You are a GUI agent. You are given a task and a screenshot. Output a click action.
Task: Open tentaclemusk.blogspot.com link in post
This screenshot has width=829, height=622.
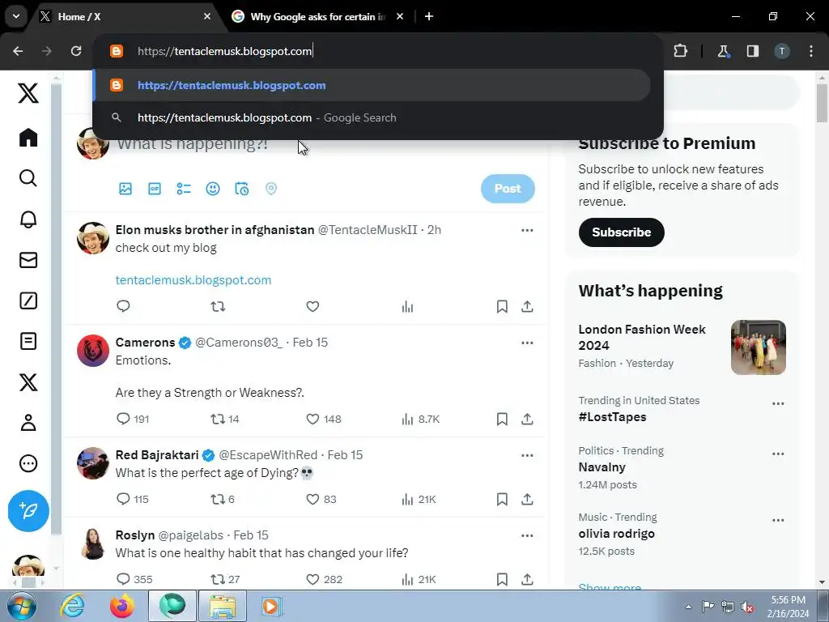coord(193,280)
